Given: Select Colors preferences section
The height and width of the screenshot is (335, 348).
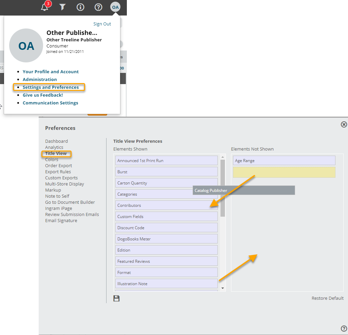Looking at the screenshot, I should pos(52,159).
